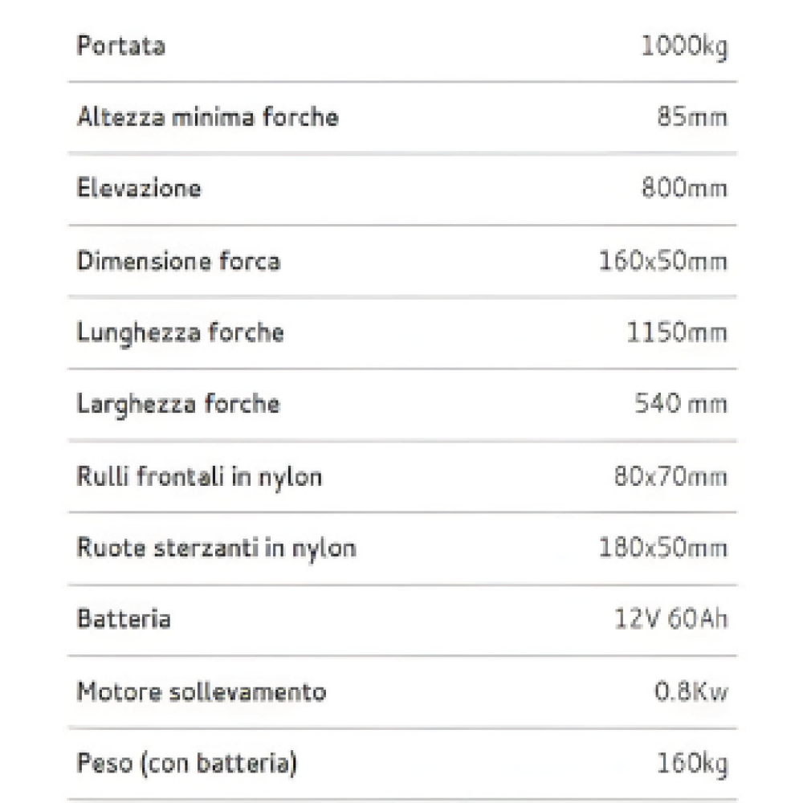Select the 80x70mm roller value
The image size is (803, 803).
click(671, 476)
